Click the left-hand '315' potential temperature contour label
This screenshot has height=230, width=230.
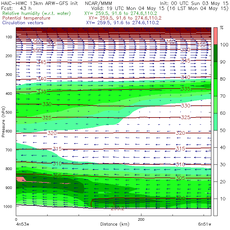57,149
